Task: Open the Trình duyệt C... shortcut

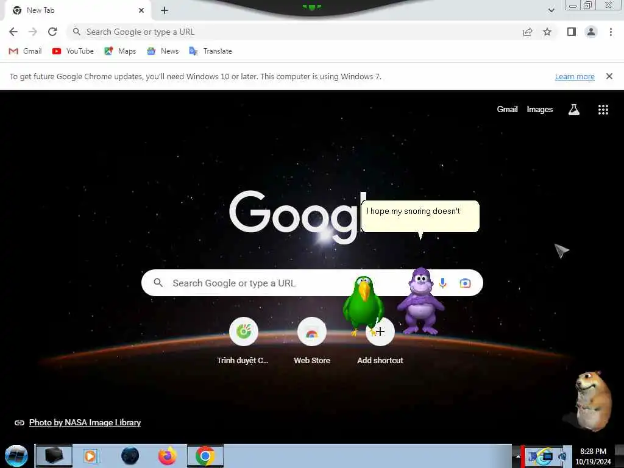Action: [x=243, y=341]
